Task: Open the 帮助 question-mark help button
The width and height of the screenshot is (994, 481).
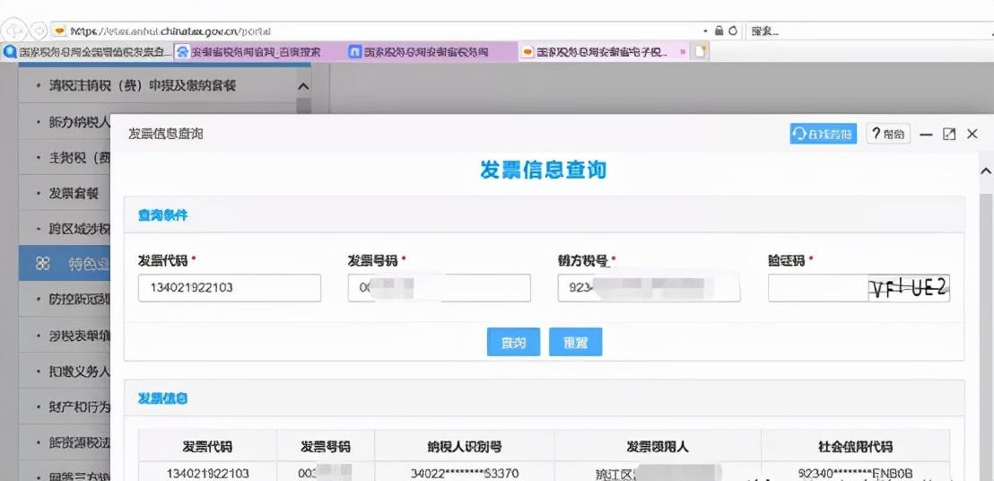Action: 887,134
